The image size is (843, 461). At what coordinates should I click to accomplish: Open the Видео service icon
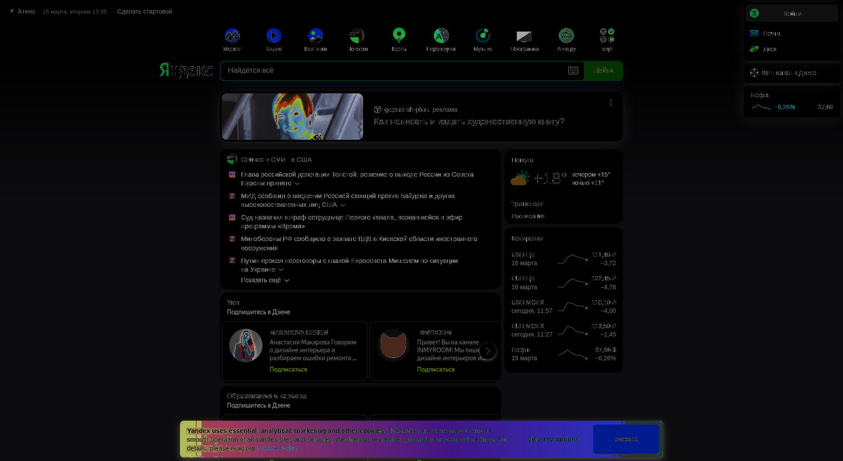pos(274,35)
